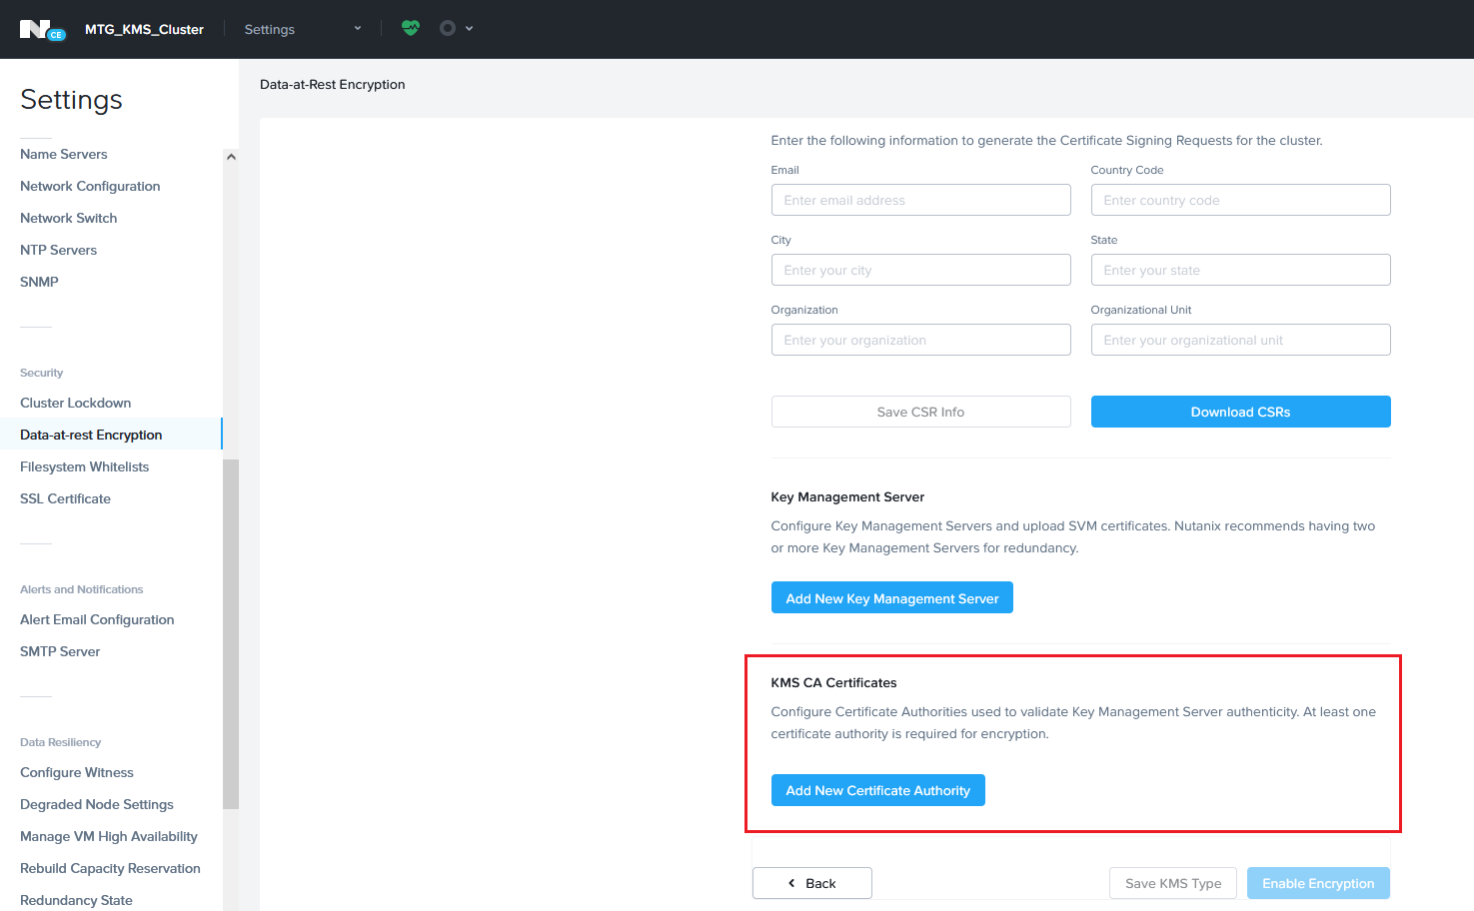The width and height of the screenshot is (1474, 911).
Task: Select SSL Certificate in sidebar
Action: 66,498
